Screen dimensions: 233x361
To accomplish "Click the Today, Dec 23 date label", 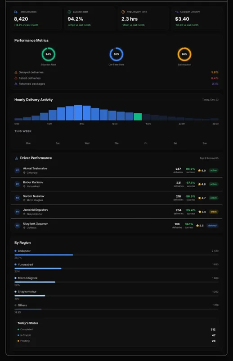I will click(x=210, y=100).
